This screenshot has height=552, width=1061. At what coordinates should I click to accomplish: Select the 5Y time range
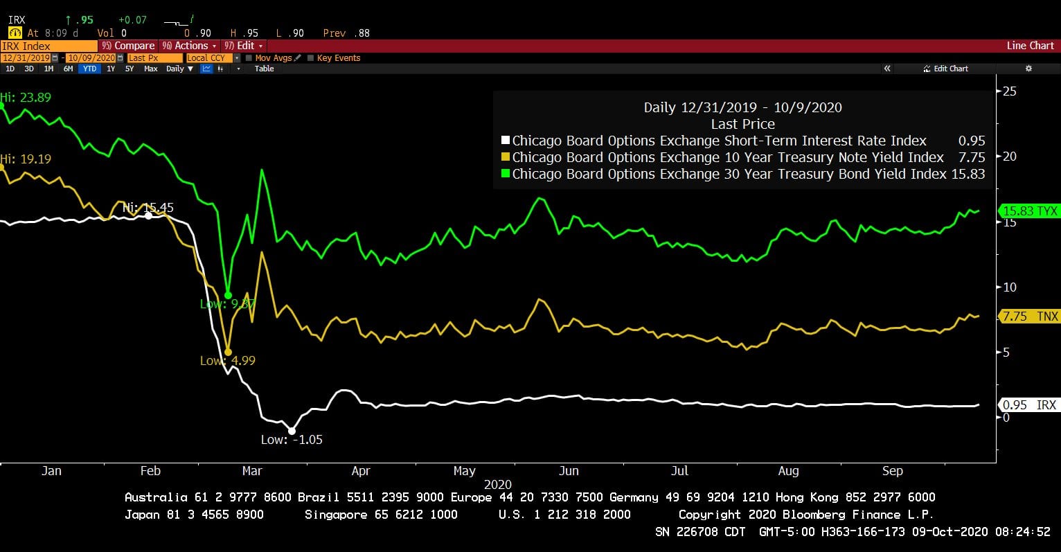(130, 69)
